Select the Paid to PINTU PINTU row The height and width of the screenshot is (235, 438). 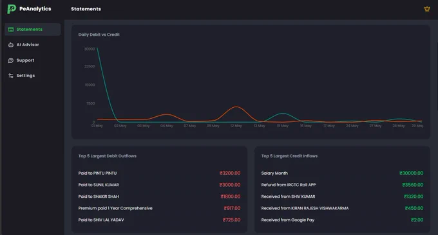(x=159, y=173)
